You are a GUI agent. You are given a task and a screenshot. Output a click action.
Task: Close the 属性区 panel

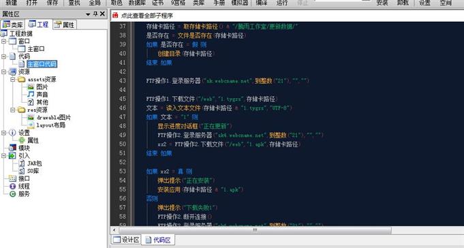[x=102, y=14]
